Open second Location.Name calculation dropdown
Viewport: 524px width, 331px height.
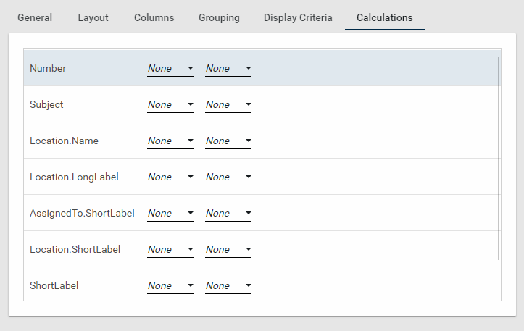pos(228,141)
